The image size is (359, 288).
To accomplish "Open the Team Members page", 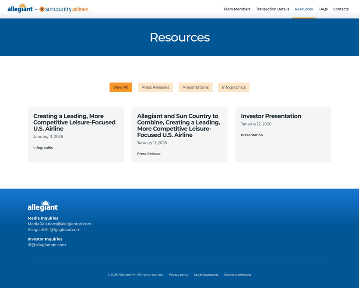I will (x=237, y=9).
